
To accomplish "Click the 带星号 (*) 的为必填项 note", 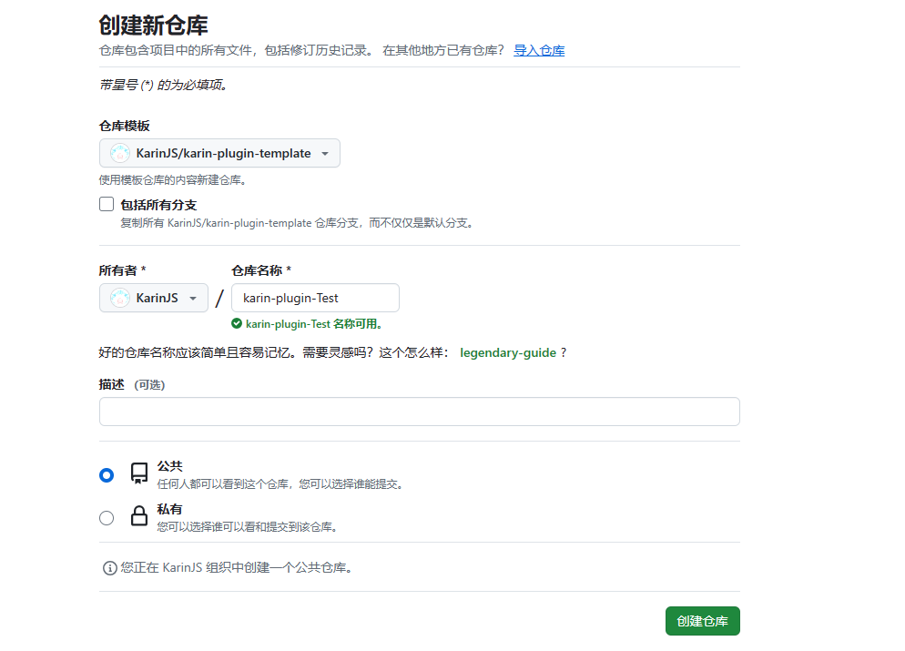I will click(164, 86).
